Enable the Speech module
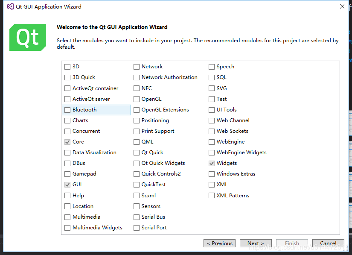 click(212, 67)
